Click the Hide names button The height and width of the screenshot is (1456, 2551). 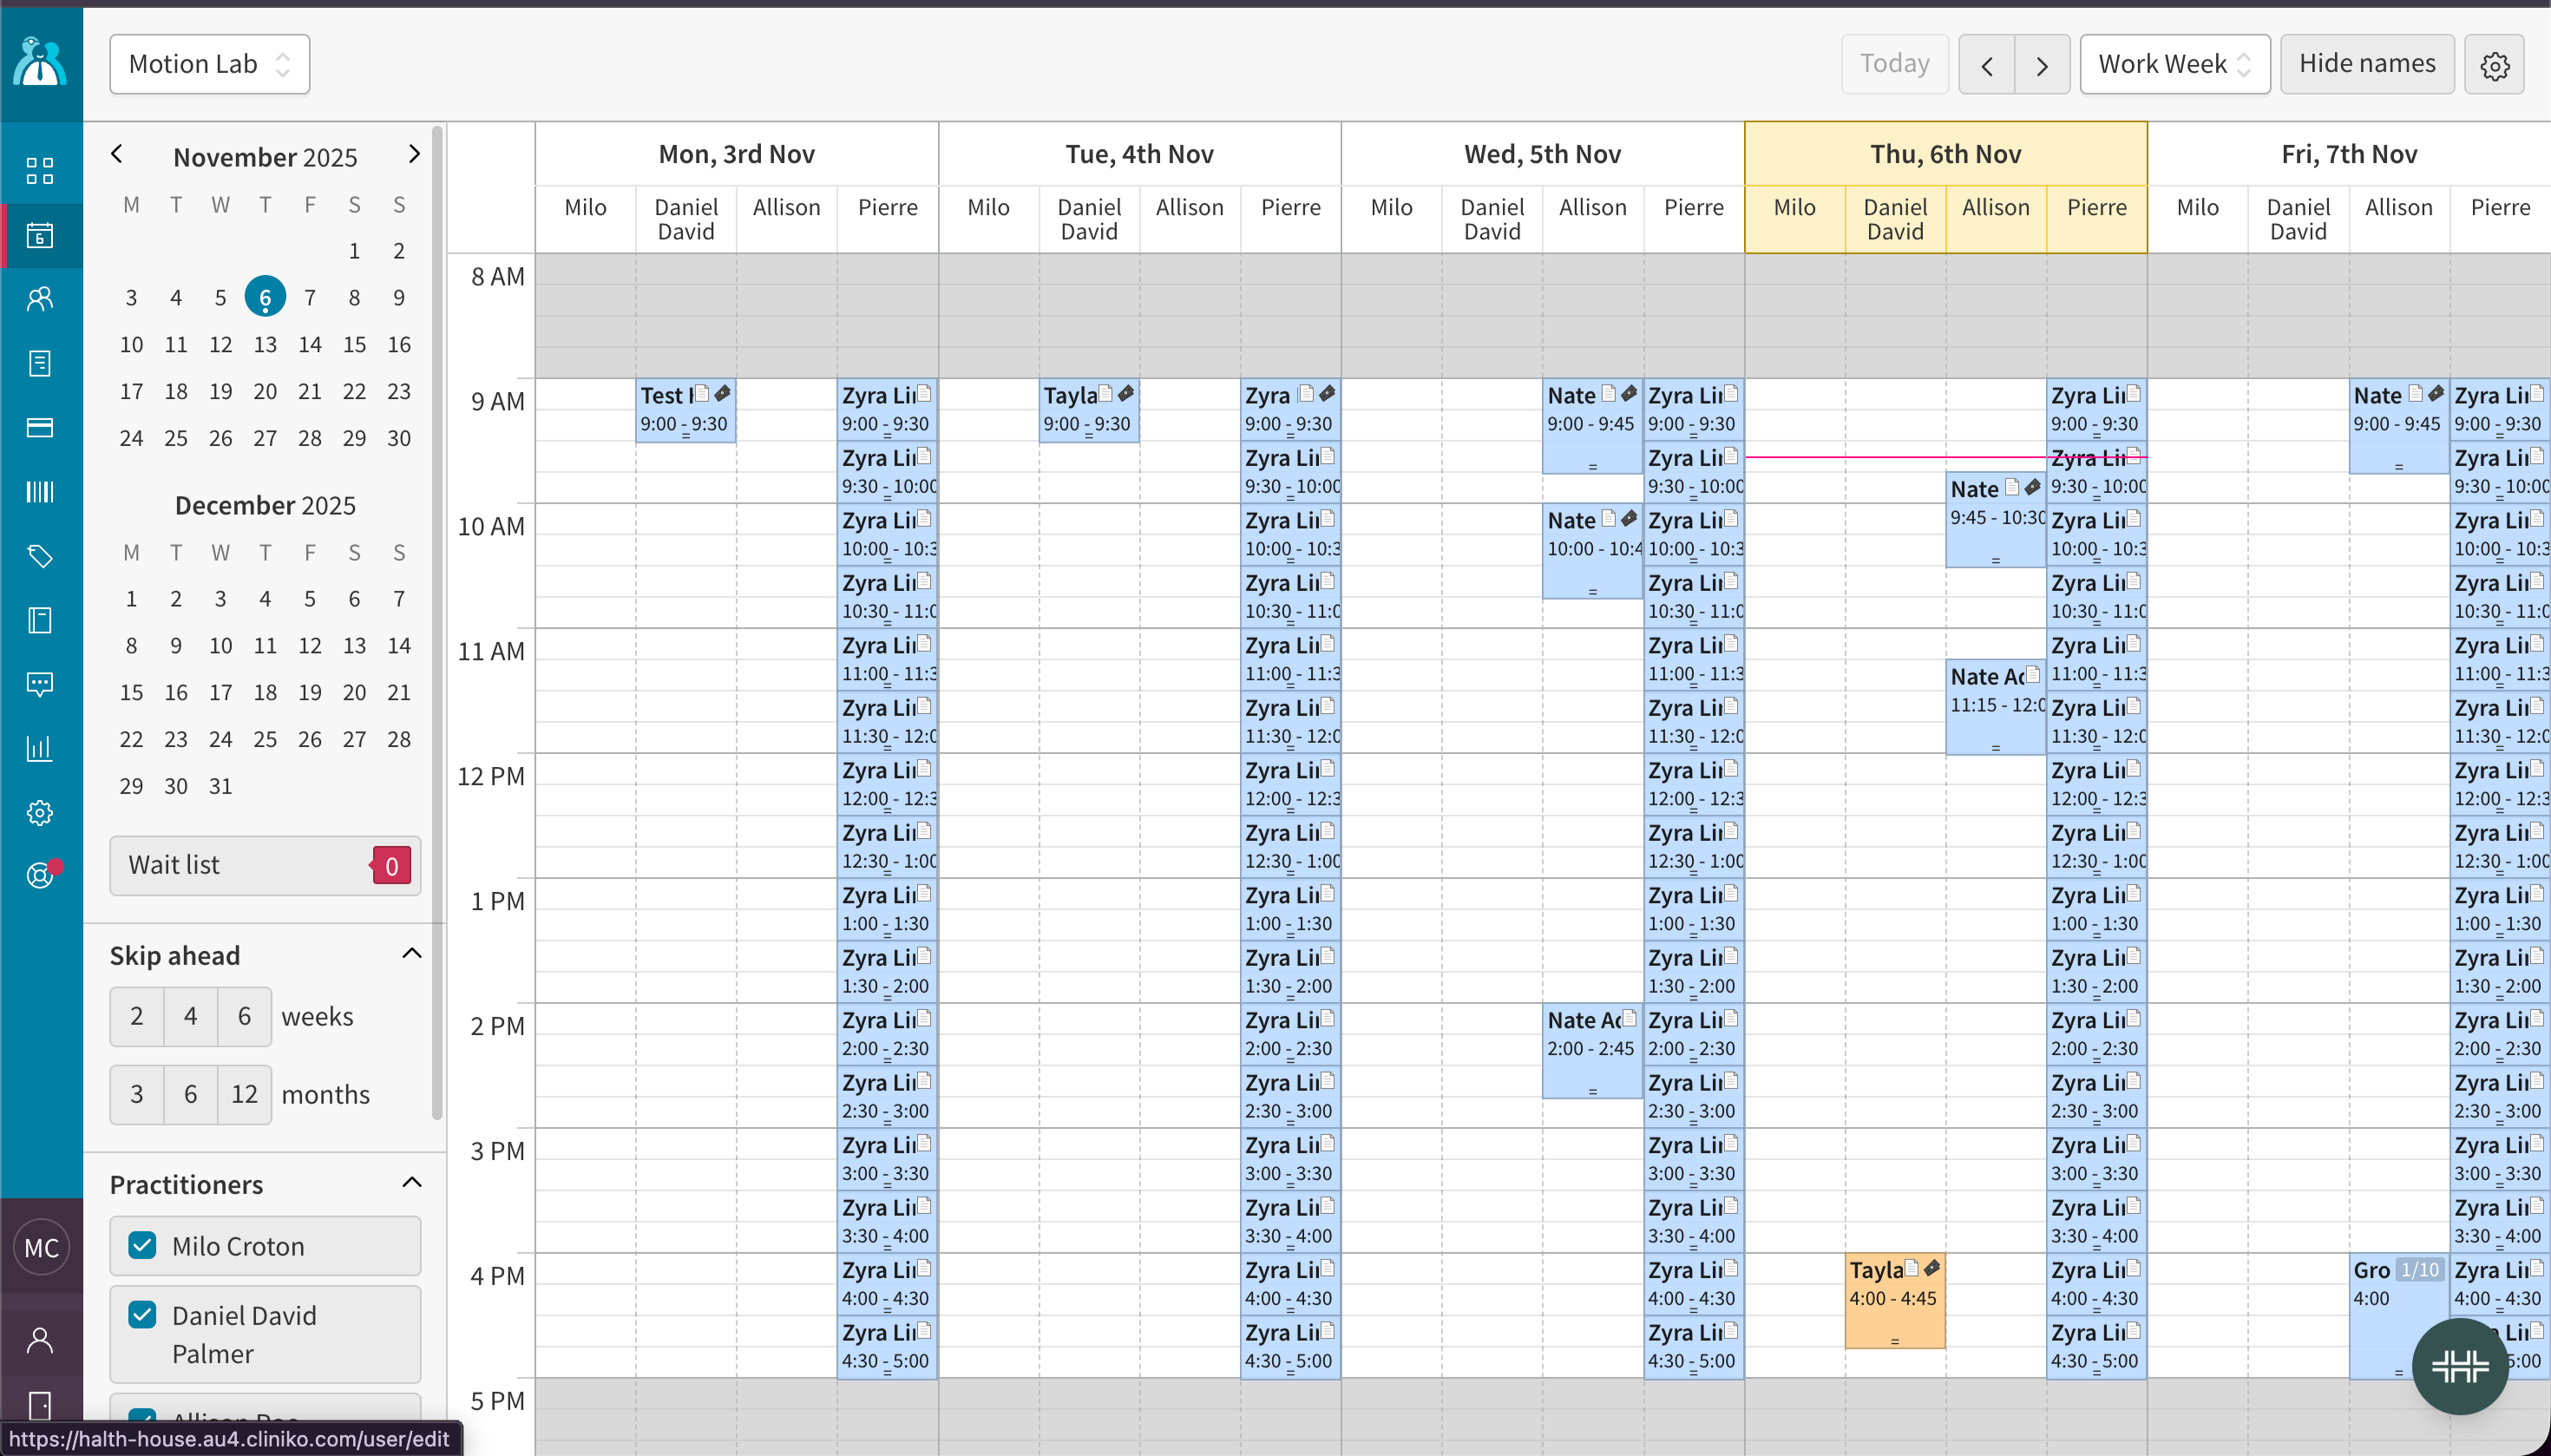point(2366,64)
